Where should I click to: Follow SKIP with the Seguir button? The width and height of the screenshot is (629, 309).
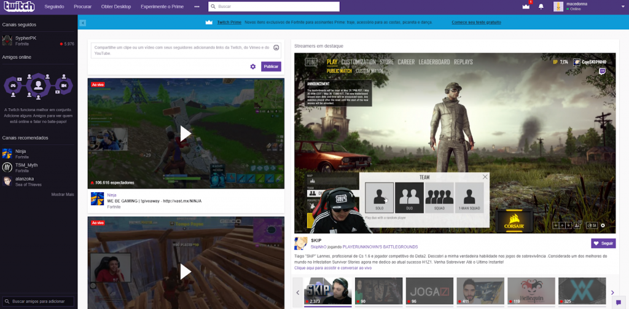pyautogui.click(x=603, y=243)
